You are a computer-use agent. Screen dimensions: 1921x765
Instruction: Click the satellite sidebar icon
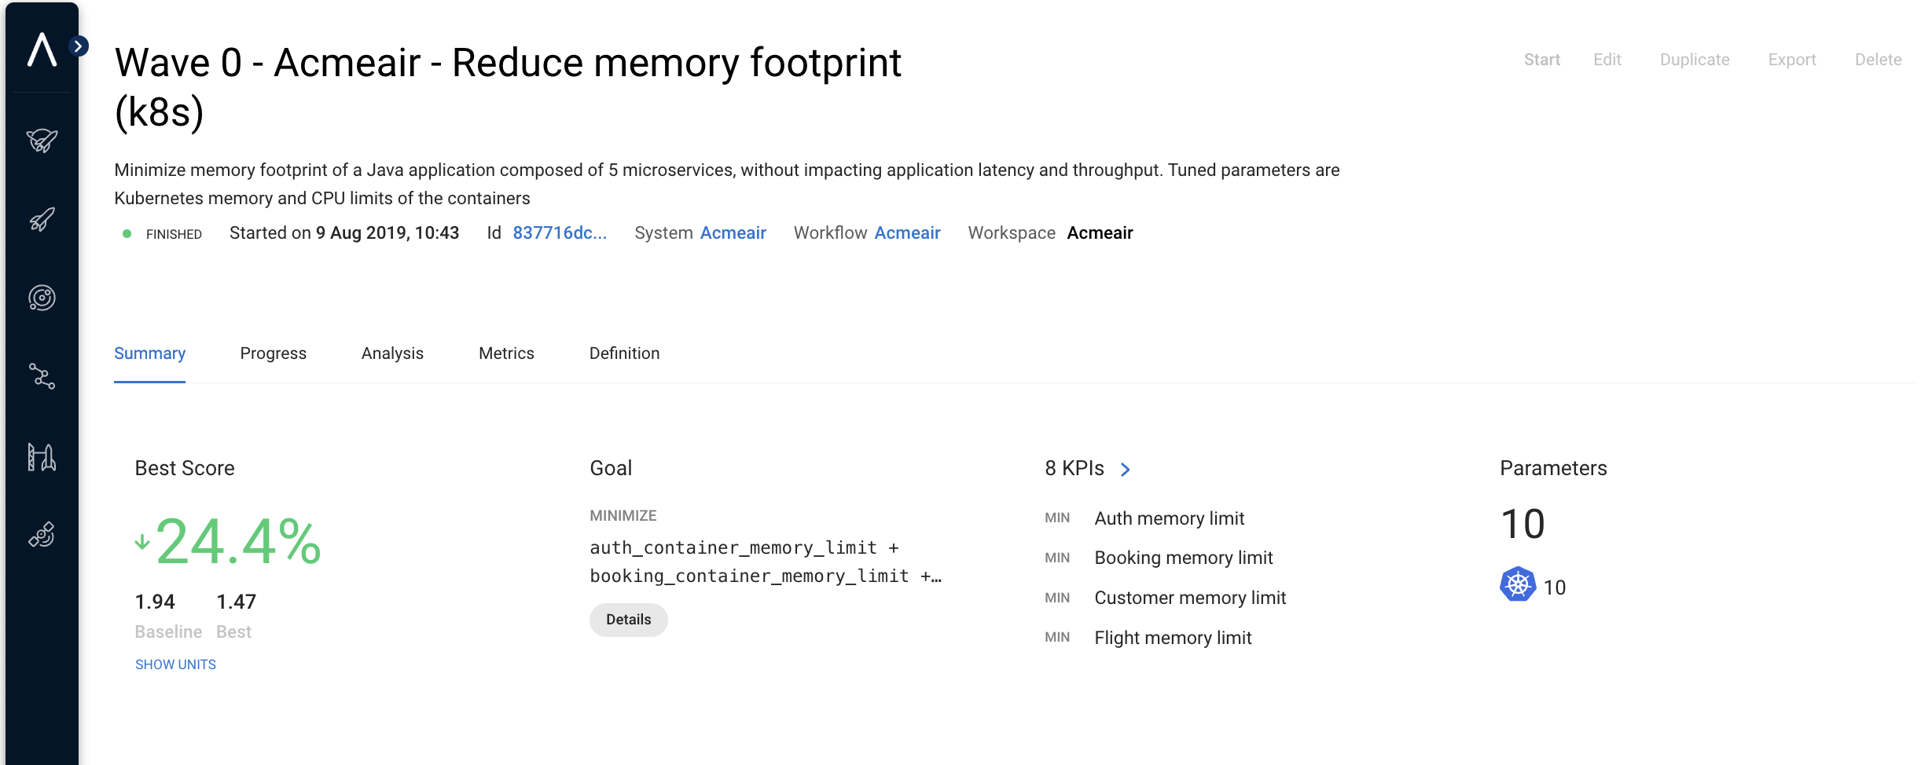click(42, 535)
